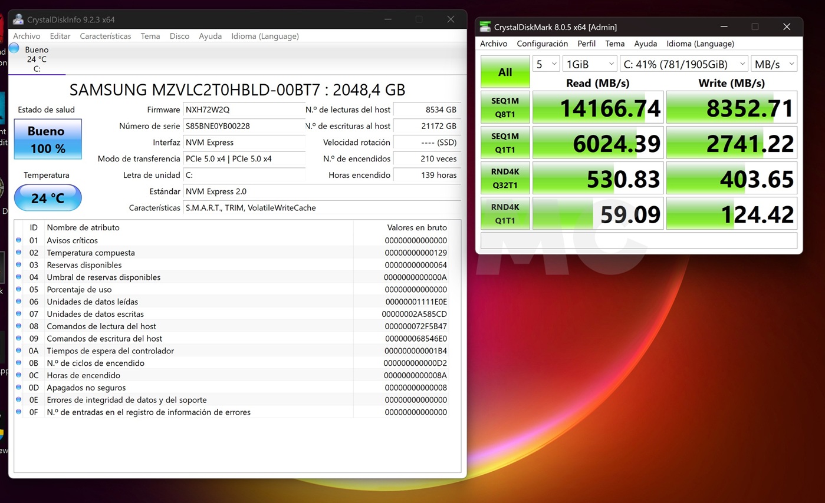The width and height of the screenshot is (825, 503).
Task: Click the blue status dot beside Horas de encendido
Action: [x=18, y=376]
